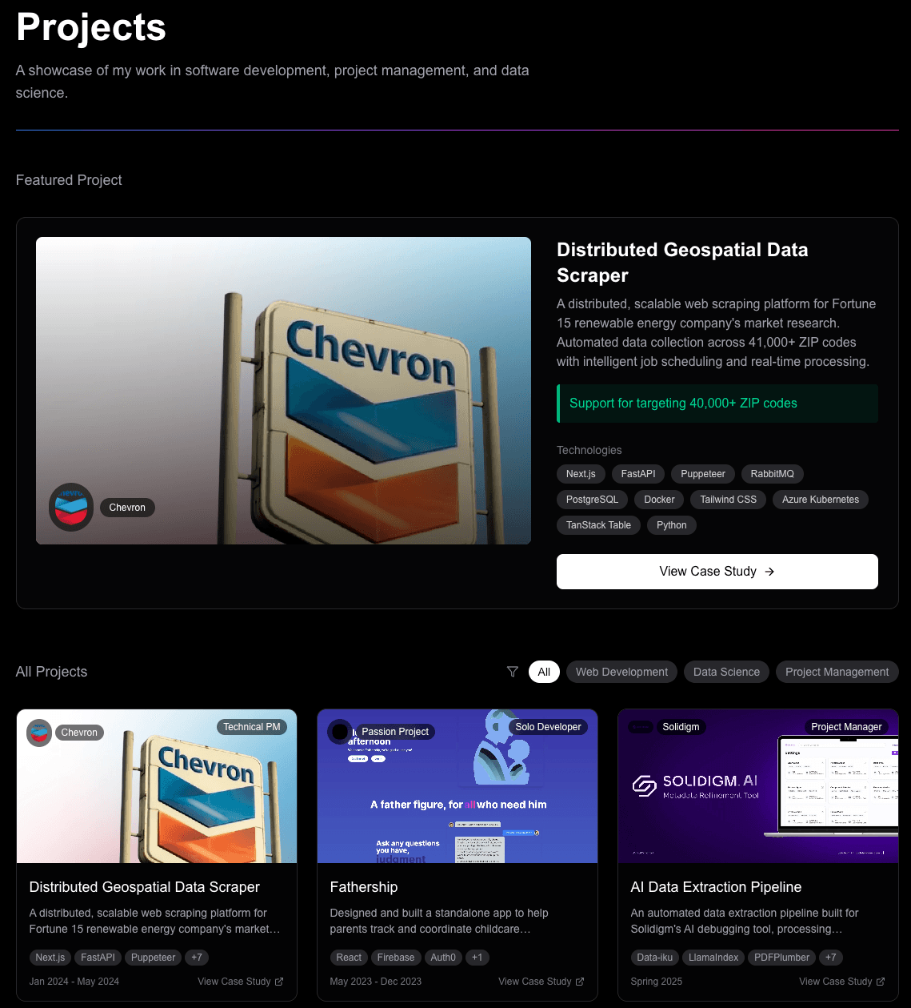This screenshot has width=911, height=1008.
Task: Open the Solidigm AI project thumbnail
Action: click(758, 786)
